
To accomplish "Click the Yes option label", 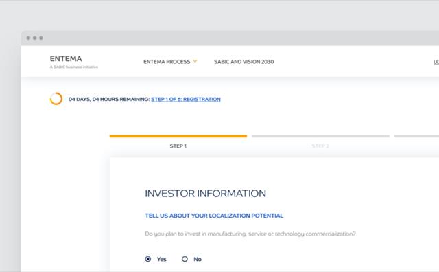I will click(162, 259).
